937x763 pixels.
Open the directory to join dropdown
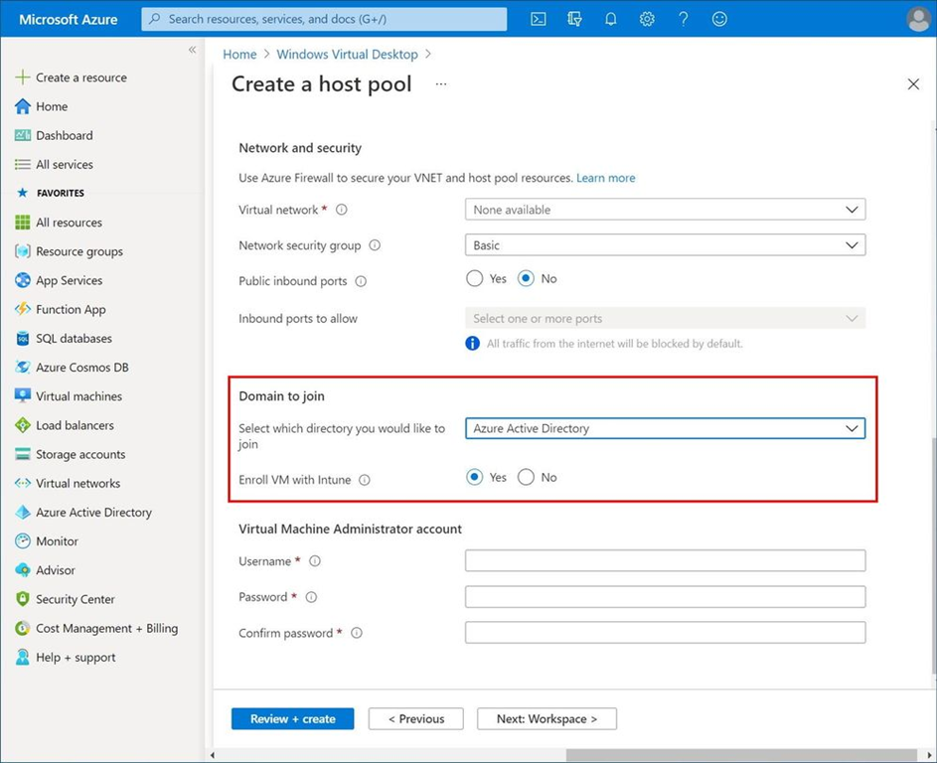pos(665,428)
